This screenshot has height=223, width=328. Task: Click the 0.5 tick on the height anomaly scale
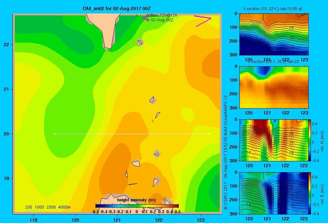(x=177, y=212)
